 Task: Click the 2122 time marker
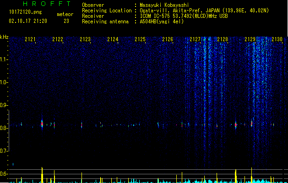tap(58, 39)
